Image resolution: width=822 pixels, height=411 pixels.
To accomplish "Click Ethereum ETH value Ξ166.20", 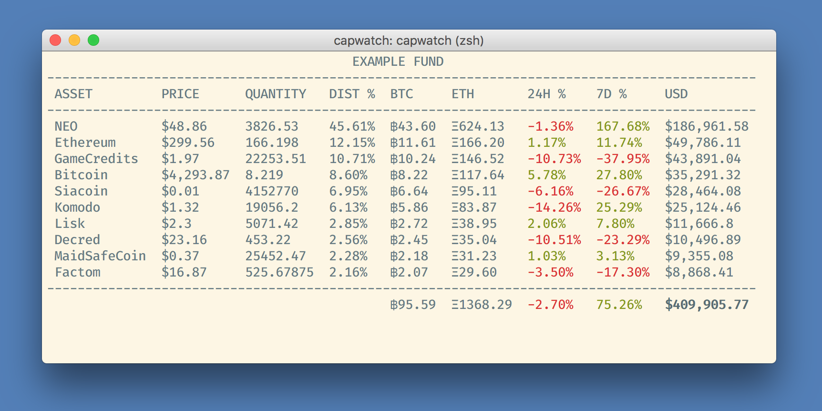I will [x=478, y=143].
